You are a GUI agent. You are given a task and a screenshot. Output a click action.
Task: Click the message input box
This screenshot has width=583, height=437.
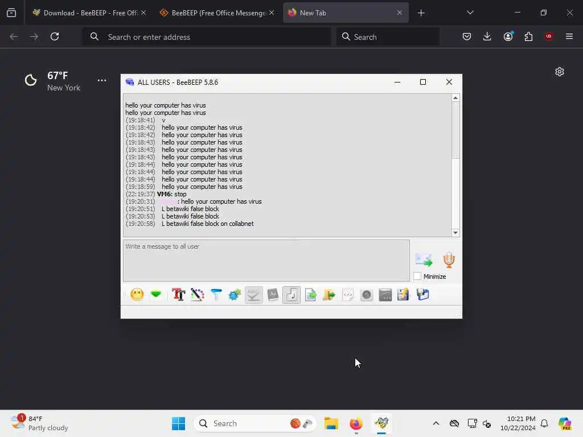point(266,261)
